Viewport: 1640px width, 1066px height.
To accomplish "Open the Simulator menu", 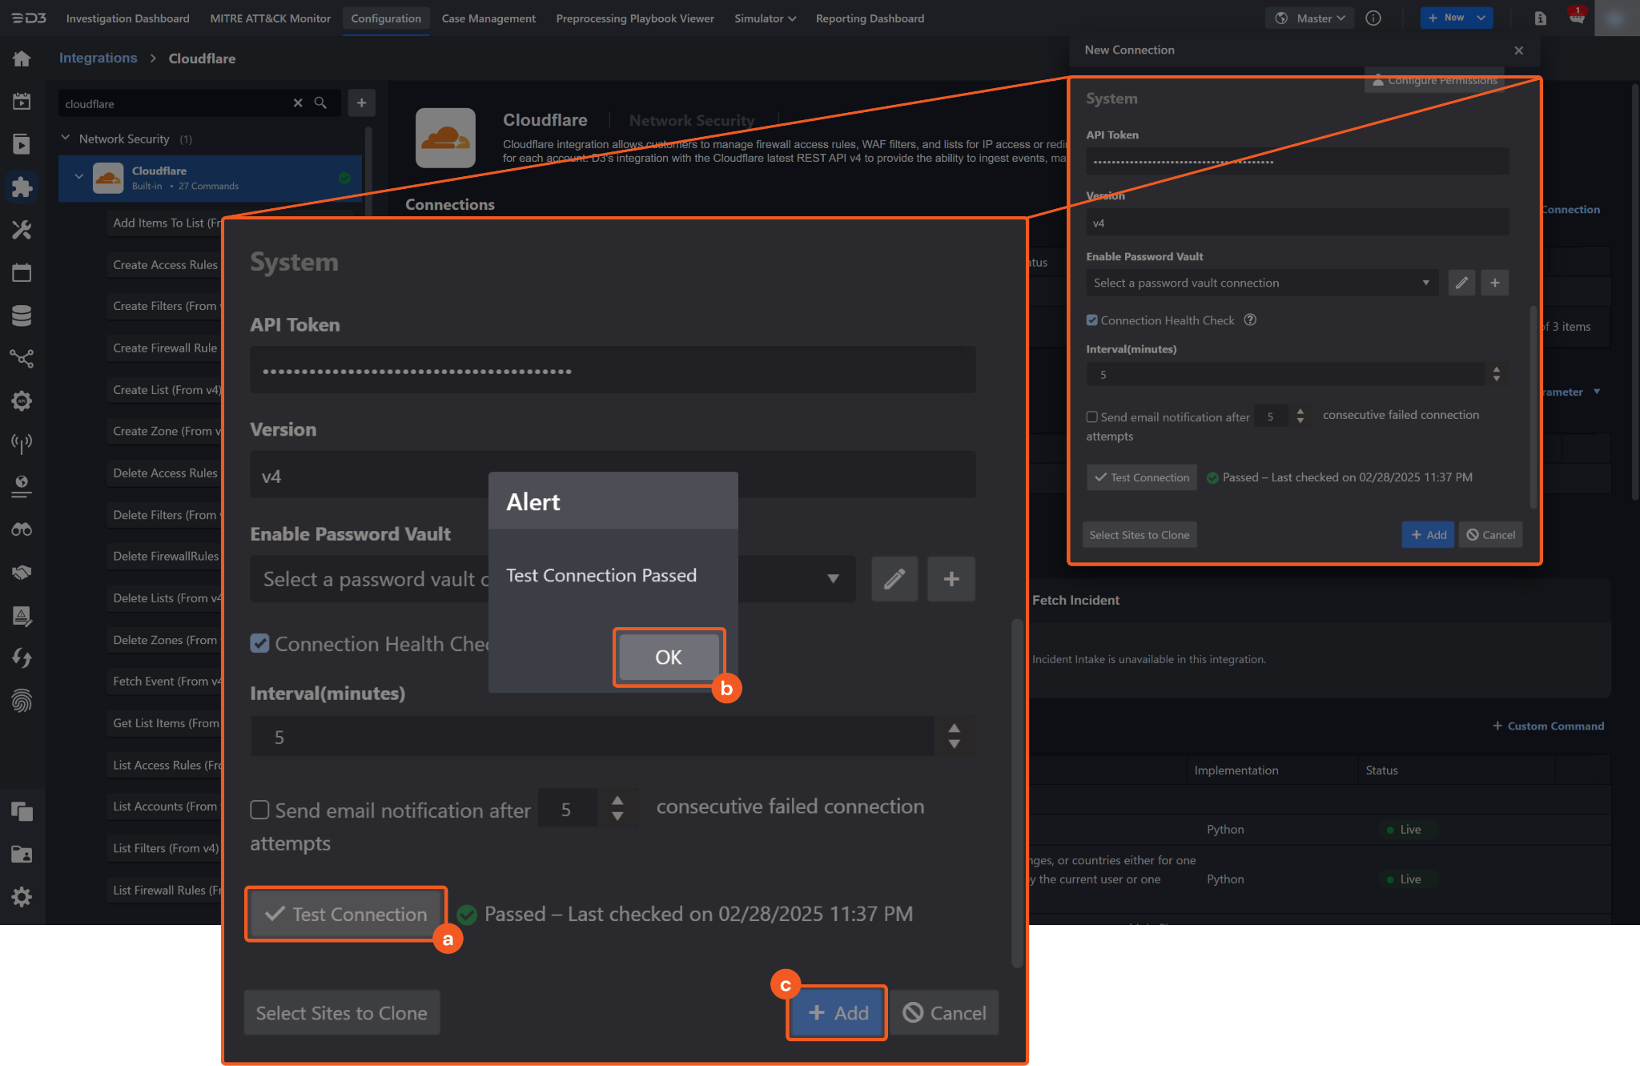I will tap(765, 18).
